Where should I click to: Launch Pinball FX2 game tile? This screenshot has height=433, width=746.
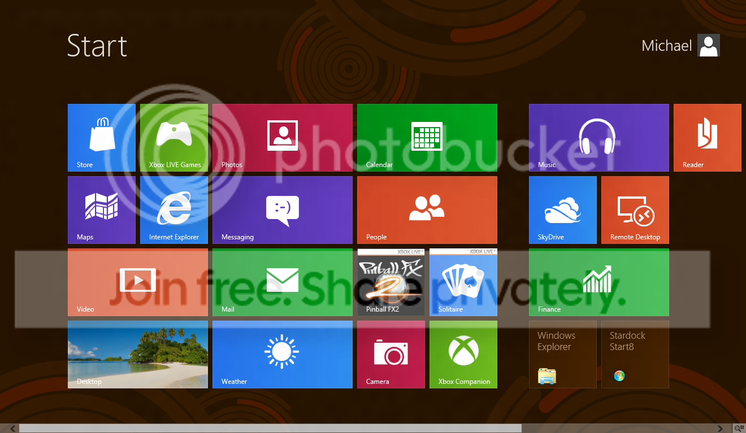391,282
